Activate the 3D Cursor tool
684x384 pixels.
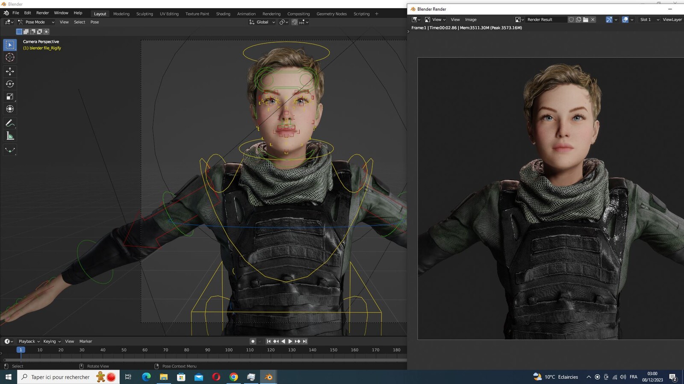(x=10, y=57)
